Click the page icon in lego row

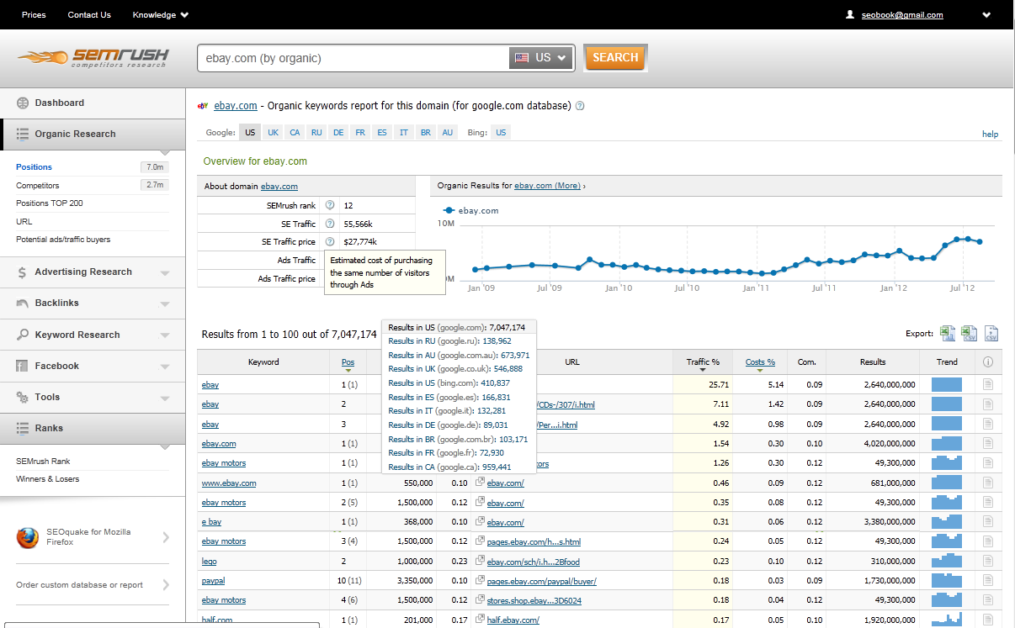pos(988,561)
